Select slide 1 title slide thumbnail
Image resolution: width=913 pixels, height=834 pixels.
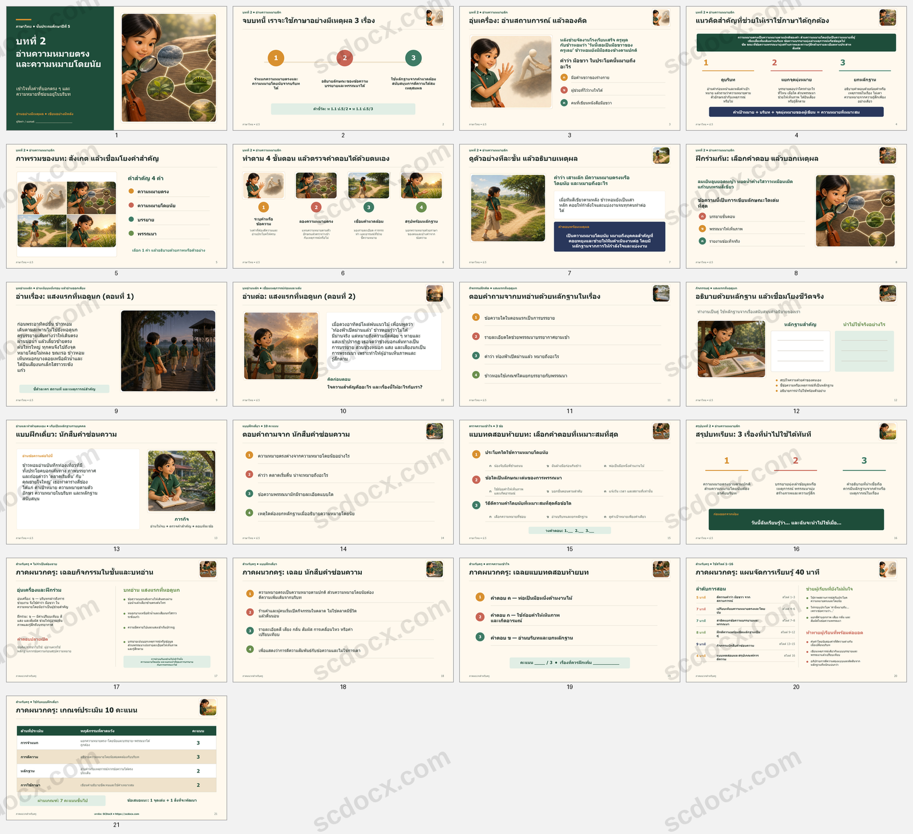point(116,68)
